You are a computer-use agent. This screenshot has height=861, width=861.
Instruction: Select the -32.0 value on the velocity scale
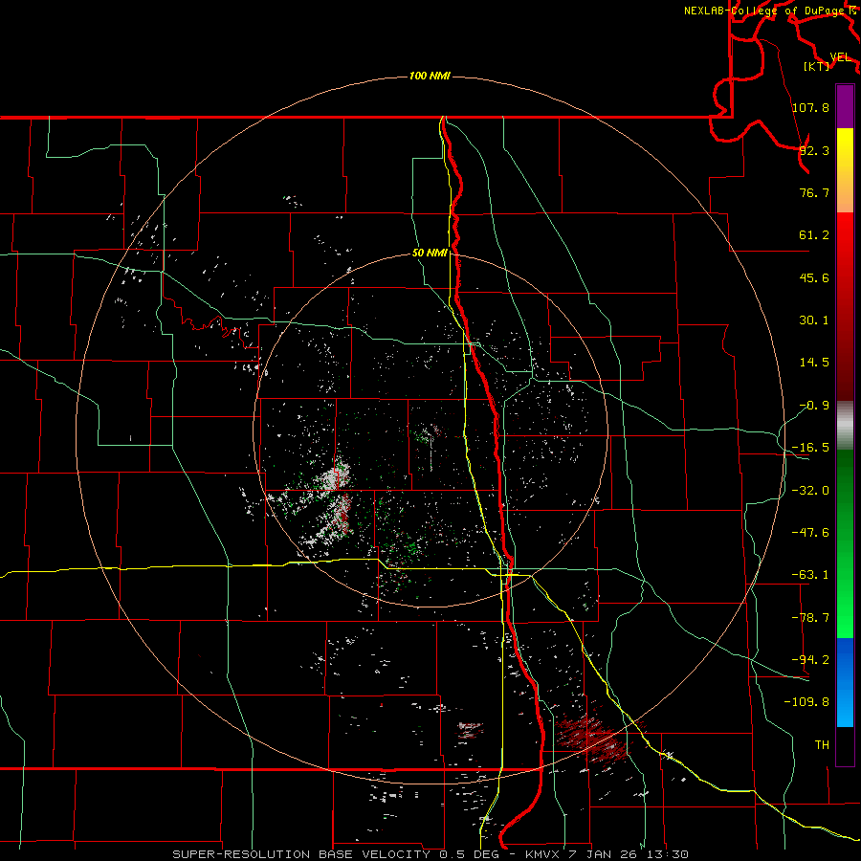coord(810,491)
